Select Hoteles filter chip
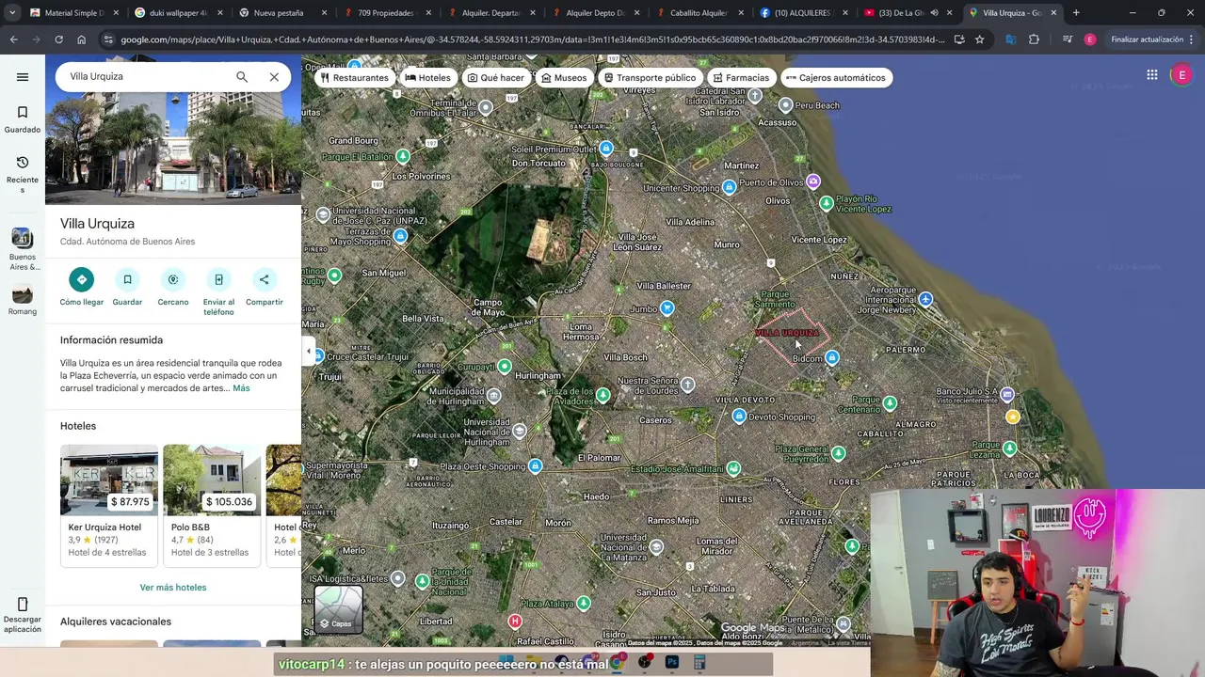This screenshot has width=1205, height=677. click(x=428, y=78)
